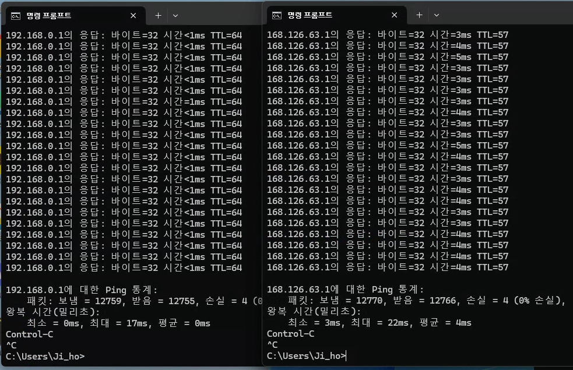
Task: Click 'Control-C' in the right window
Action: [291, 334]
